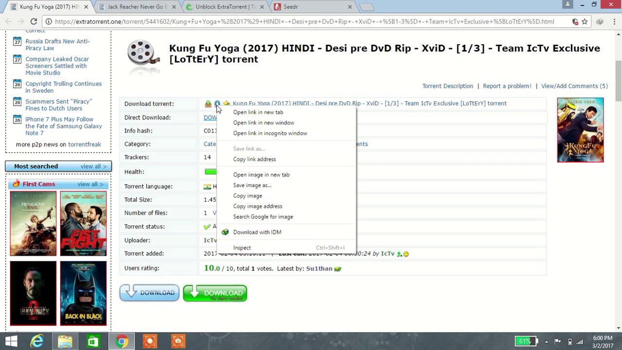
Task: Open iPhone 7 Plus May Follow article
Action: coord(64,126)
